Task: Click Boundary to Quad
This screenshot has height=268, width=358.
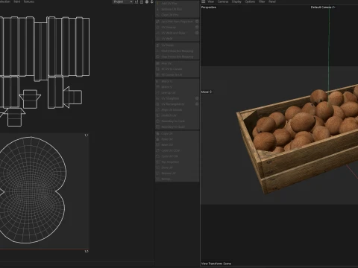Action: (x=177, y=127)
